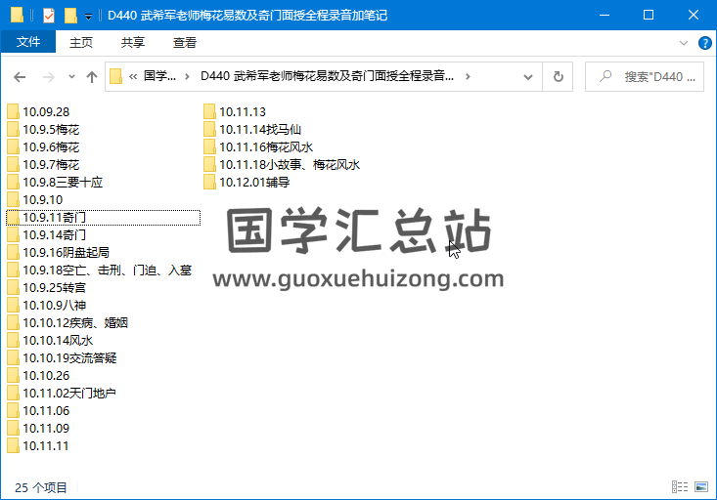Select the folder icon of 10.9.14奇门

[14, 234]
